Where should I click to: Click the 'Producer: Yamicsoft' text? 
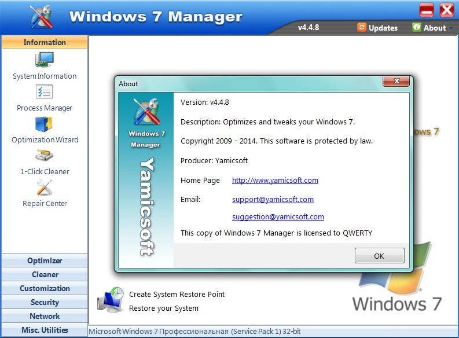pos(214,161)
